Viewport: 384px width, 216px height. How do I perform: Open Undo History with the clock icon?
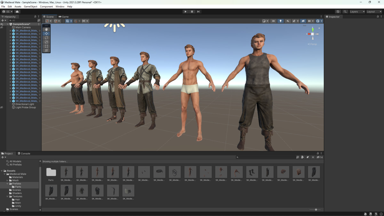click(338, 12)
